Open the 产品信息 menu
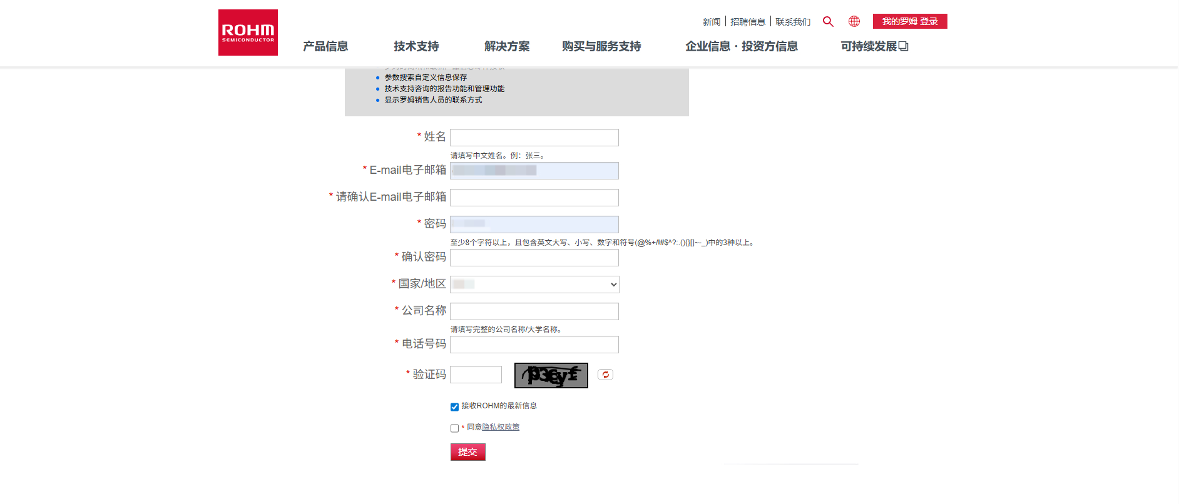 [325, 46]
